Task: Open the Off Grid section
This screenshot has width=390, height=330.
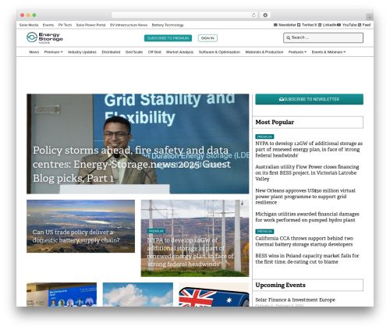Action: click(154, 52)
